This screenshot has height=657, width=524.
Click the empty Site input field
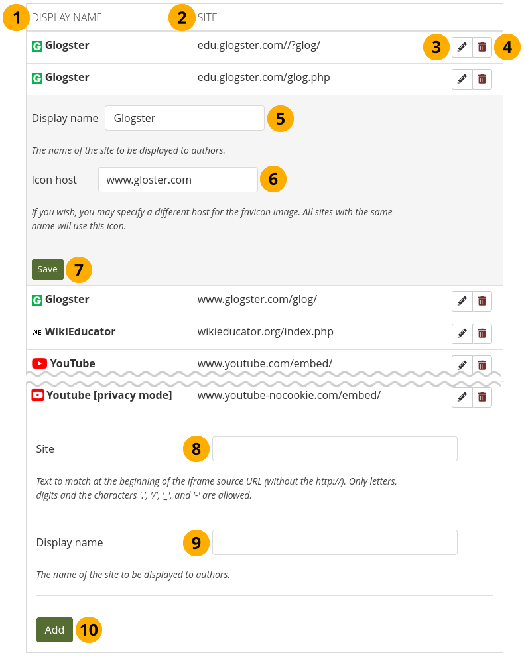(x=334, y=449)
